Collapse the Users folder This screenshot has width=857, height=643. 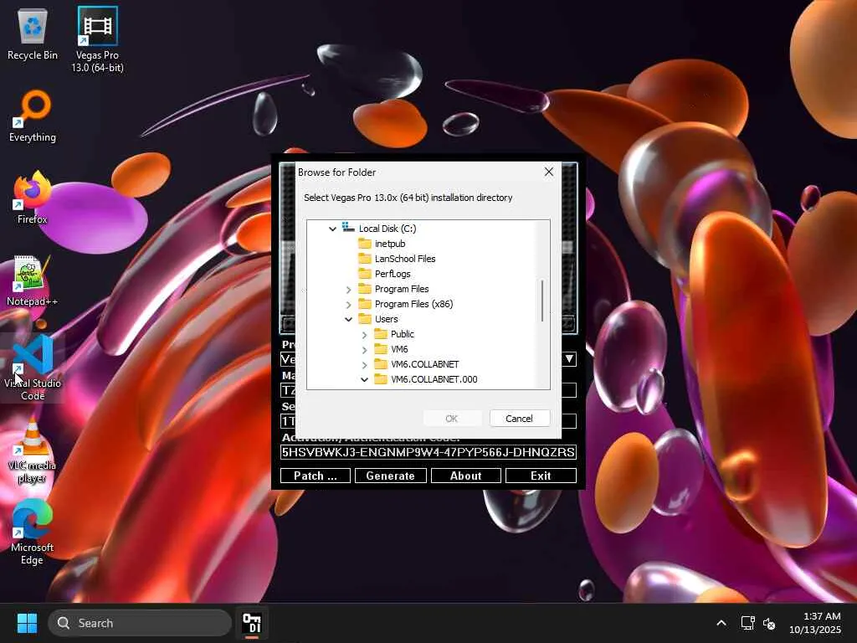[x=349, y=319]
